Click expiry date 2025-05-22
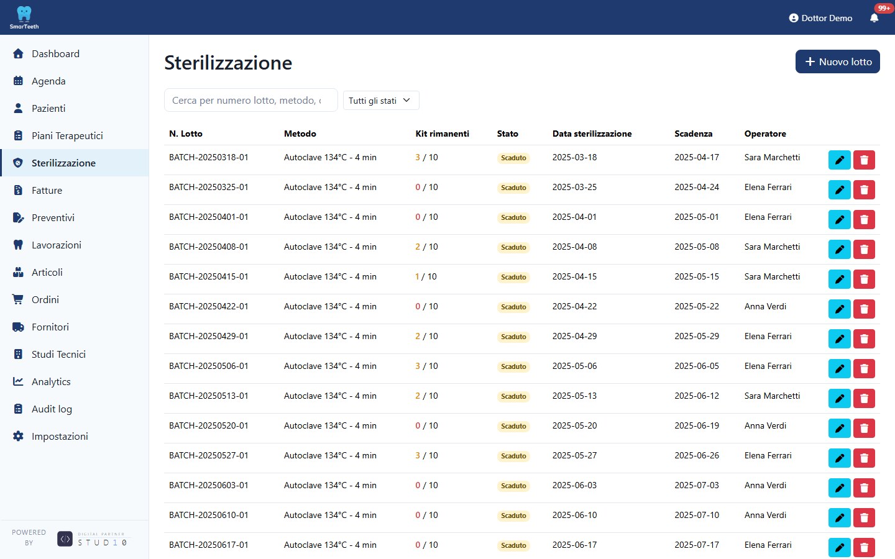 click(697, 306)
